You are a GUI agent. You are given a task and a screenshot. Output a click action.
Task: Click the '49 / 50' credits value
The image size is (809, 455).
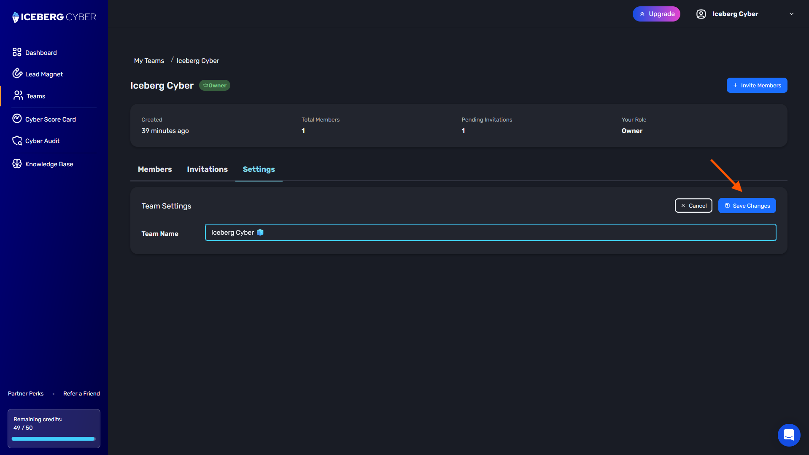pos(23,428)
